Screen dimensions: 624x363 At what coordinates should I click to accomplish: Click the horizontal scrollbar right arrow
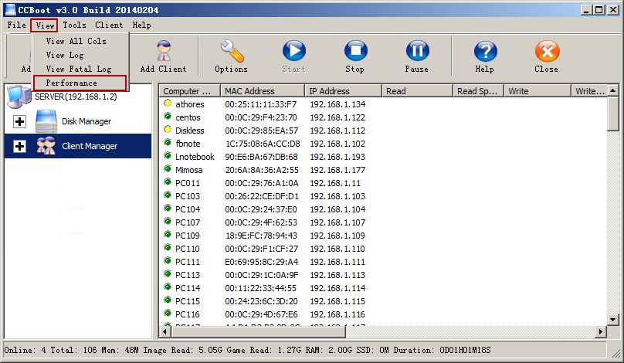coord(601,331)
